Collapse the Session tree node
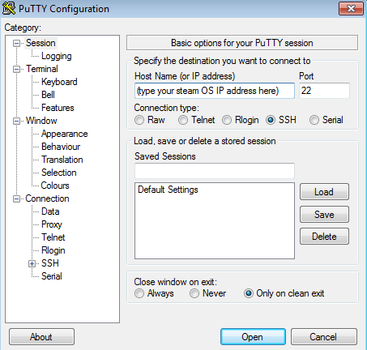This screenshot has width=367, height=350. coord(17,43)
